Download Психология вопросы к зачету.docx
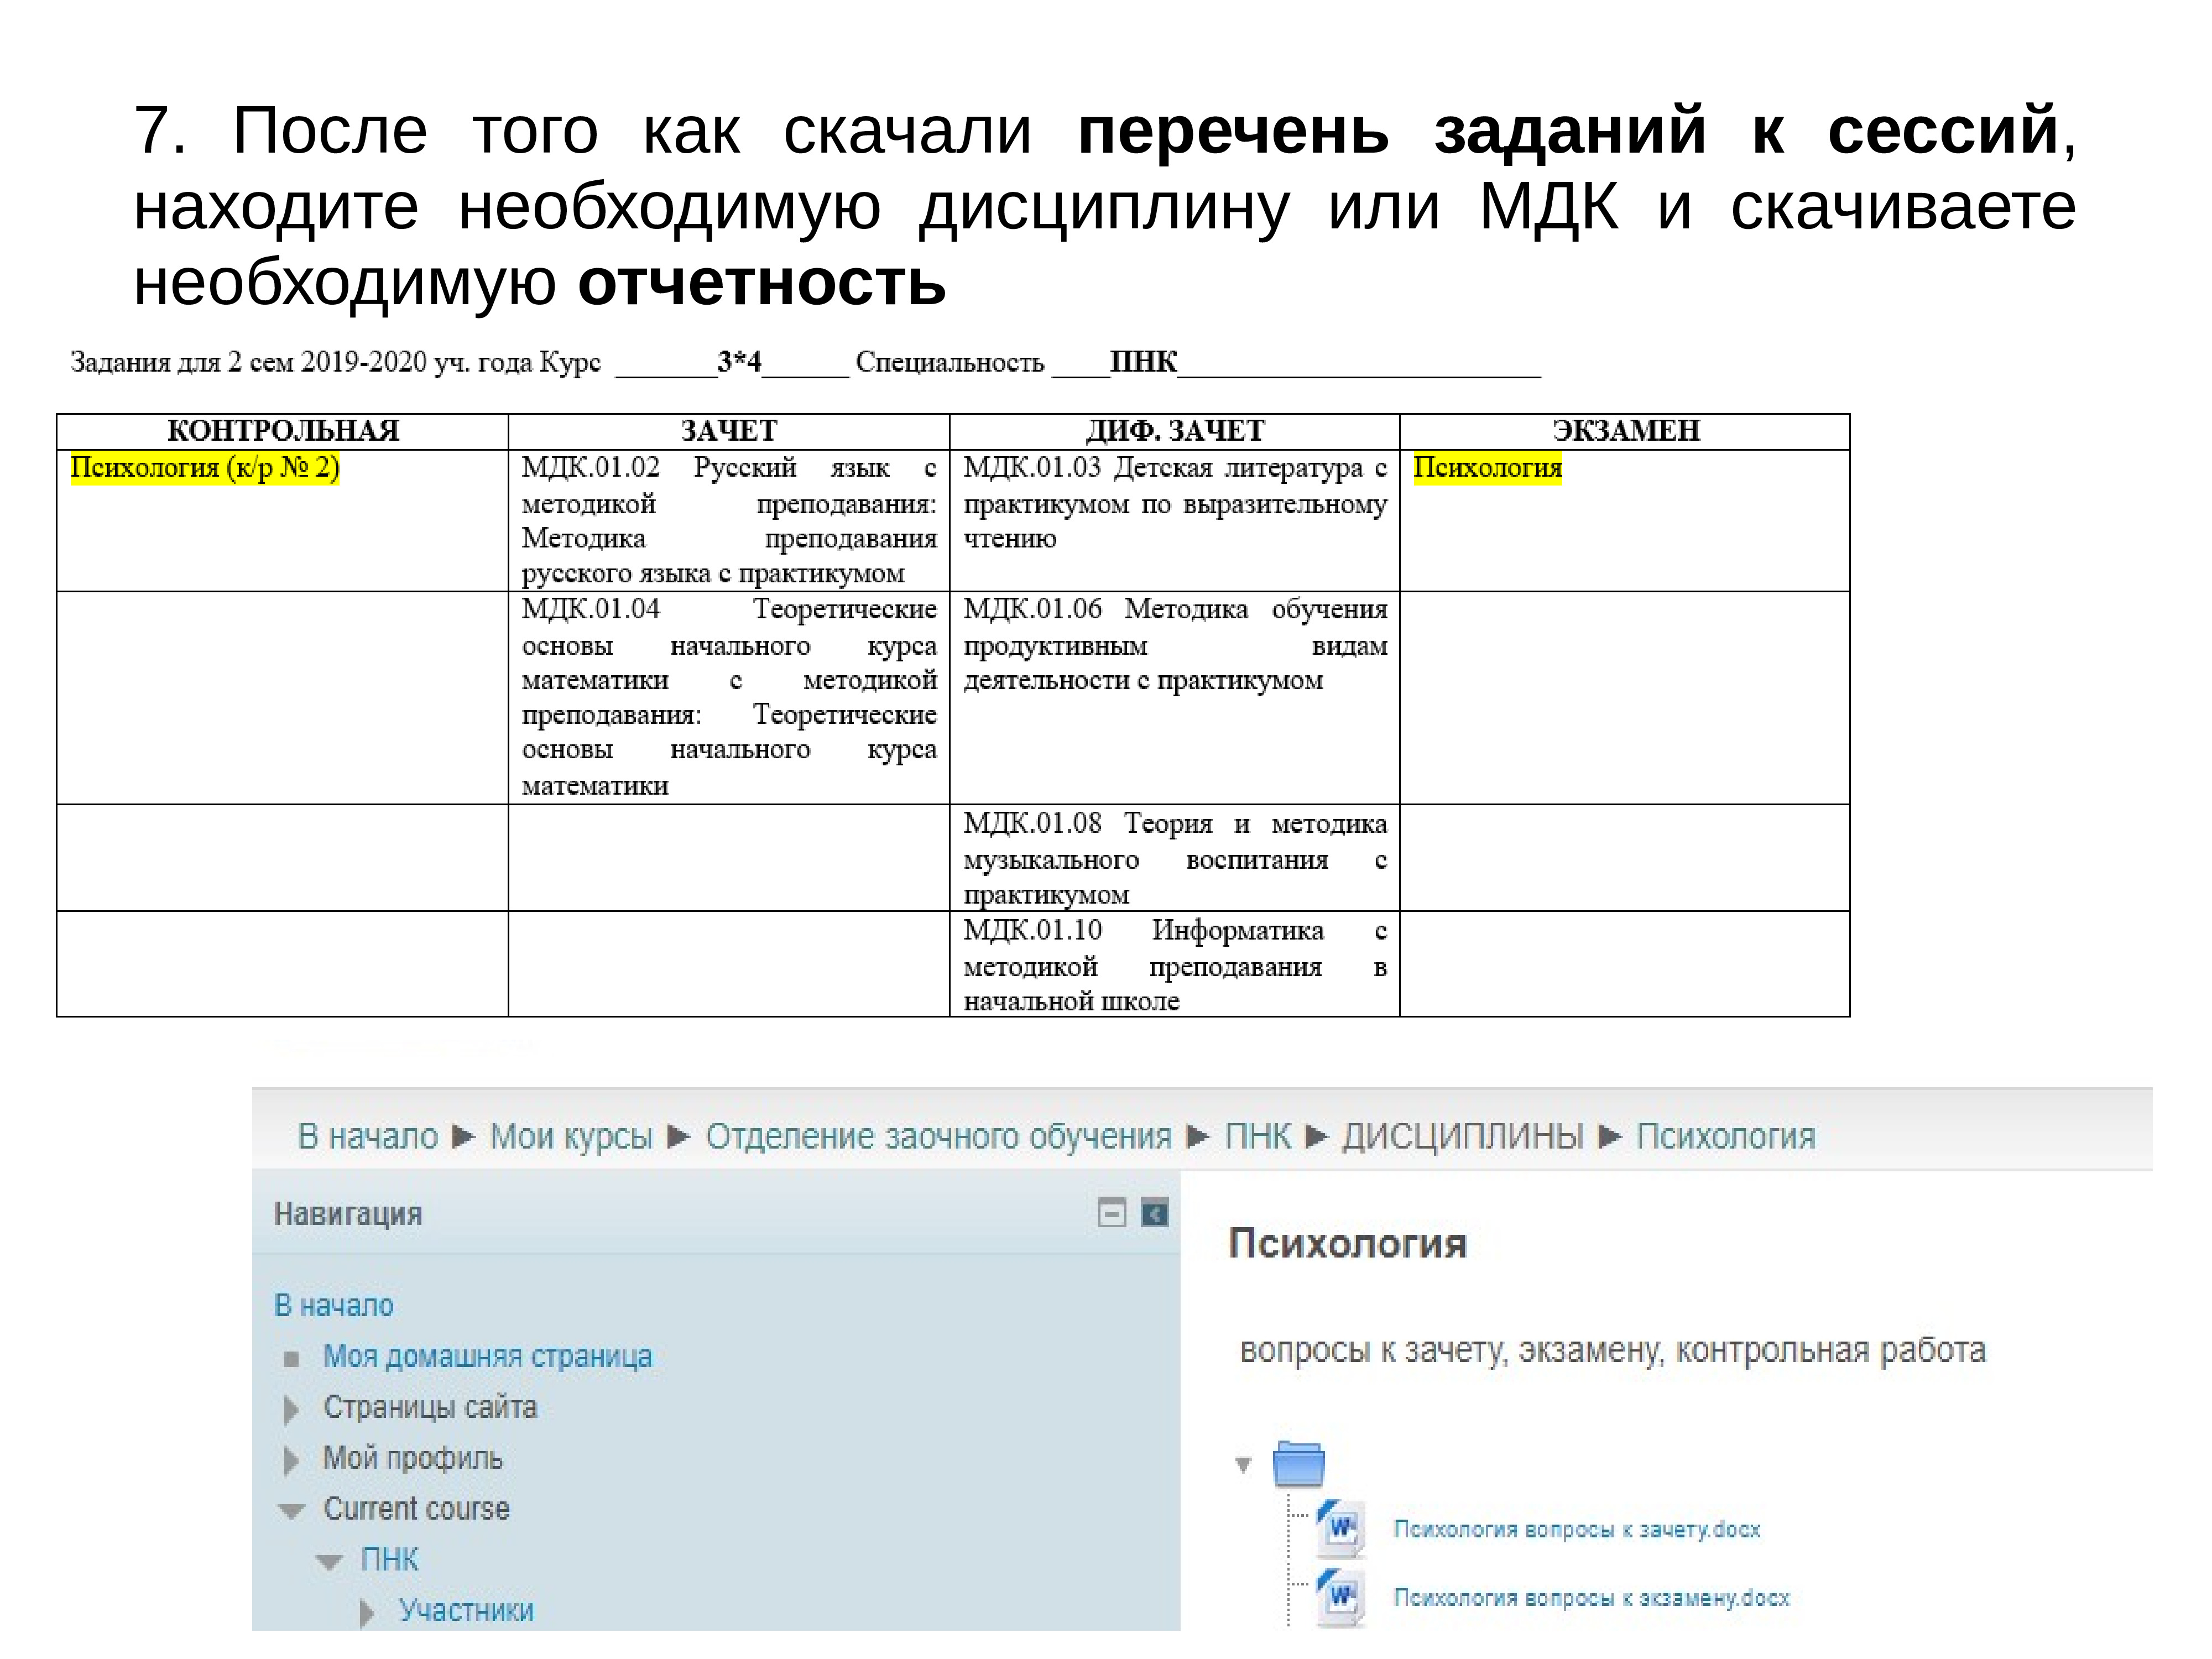Screen dimensions: 2212x1659 tap(1577, 1529)
